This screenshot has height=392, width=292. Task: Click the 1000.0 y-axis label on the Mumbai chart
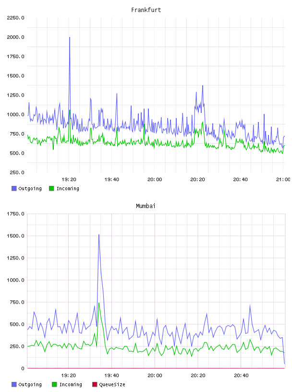point(15,280)
